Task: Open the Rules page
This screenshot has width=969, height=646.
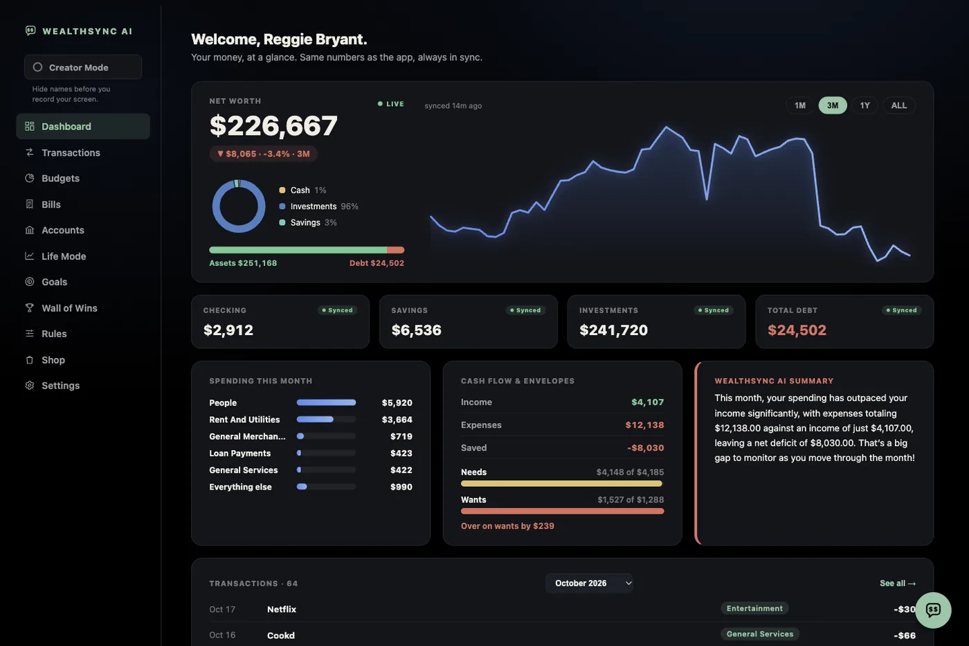Action: coord(83,334)
